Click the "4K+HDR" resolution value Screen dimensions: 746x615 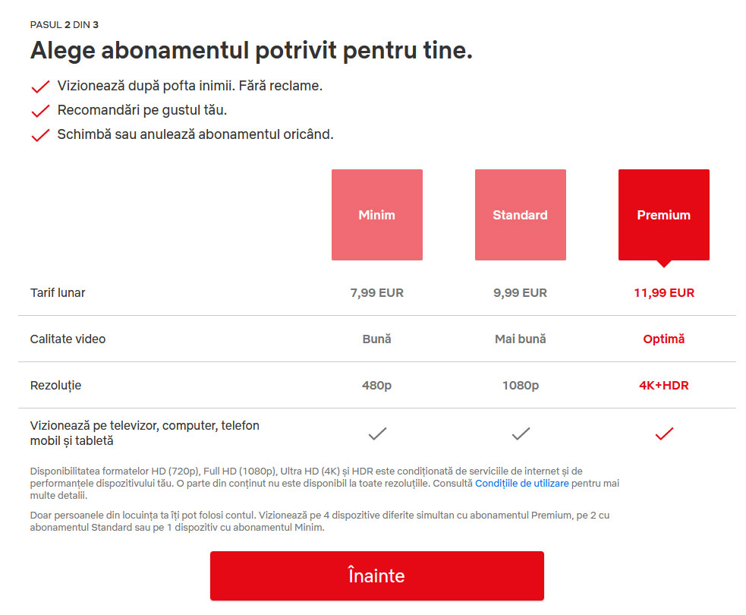pos(664,385)
